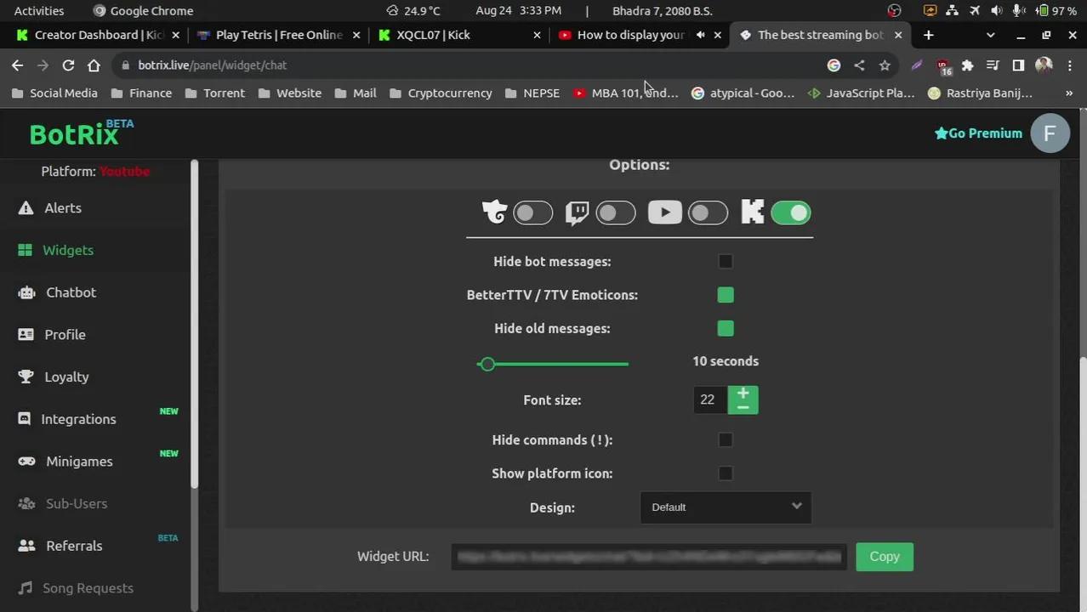Switch to Play Tetris tab

pyautogui.click(x=278, y=35)
